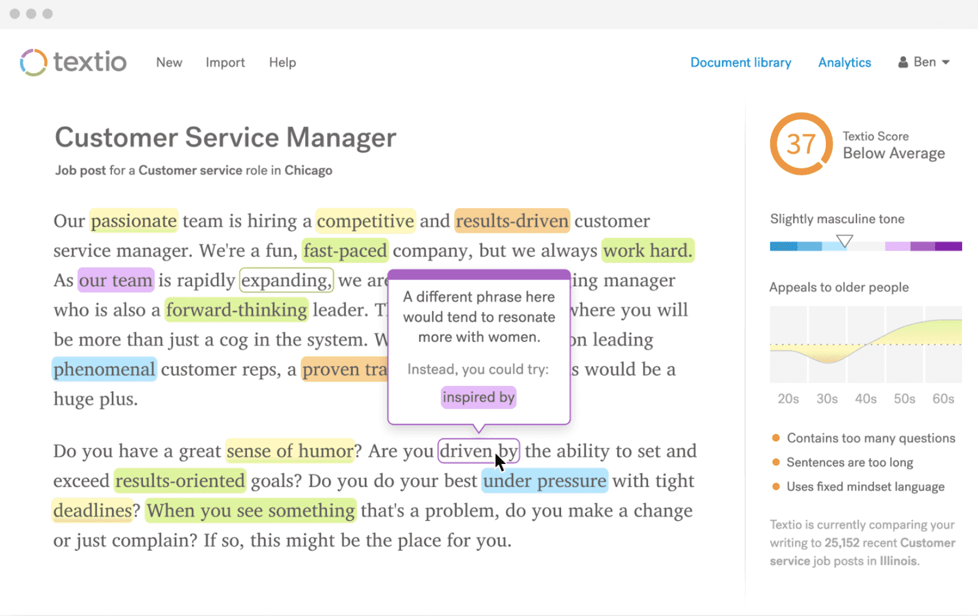Apply the 'inspired by' suggestion
This screenshot has width=978, height=616.
pyautogui.click(x=478, y=397)
